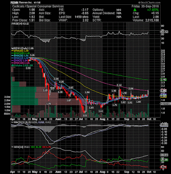Click the RSI(14) indicator label
Image resolution: width=171 pixels, height=174 pixels.
(x=20, y=23)
